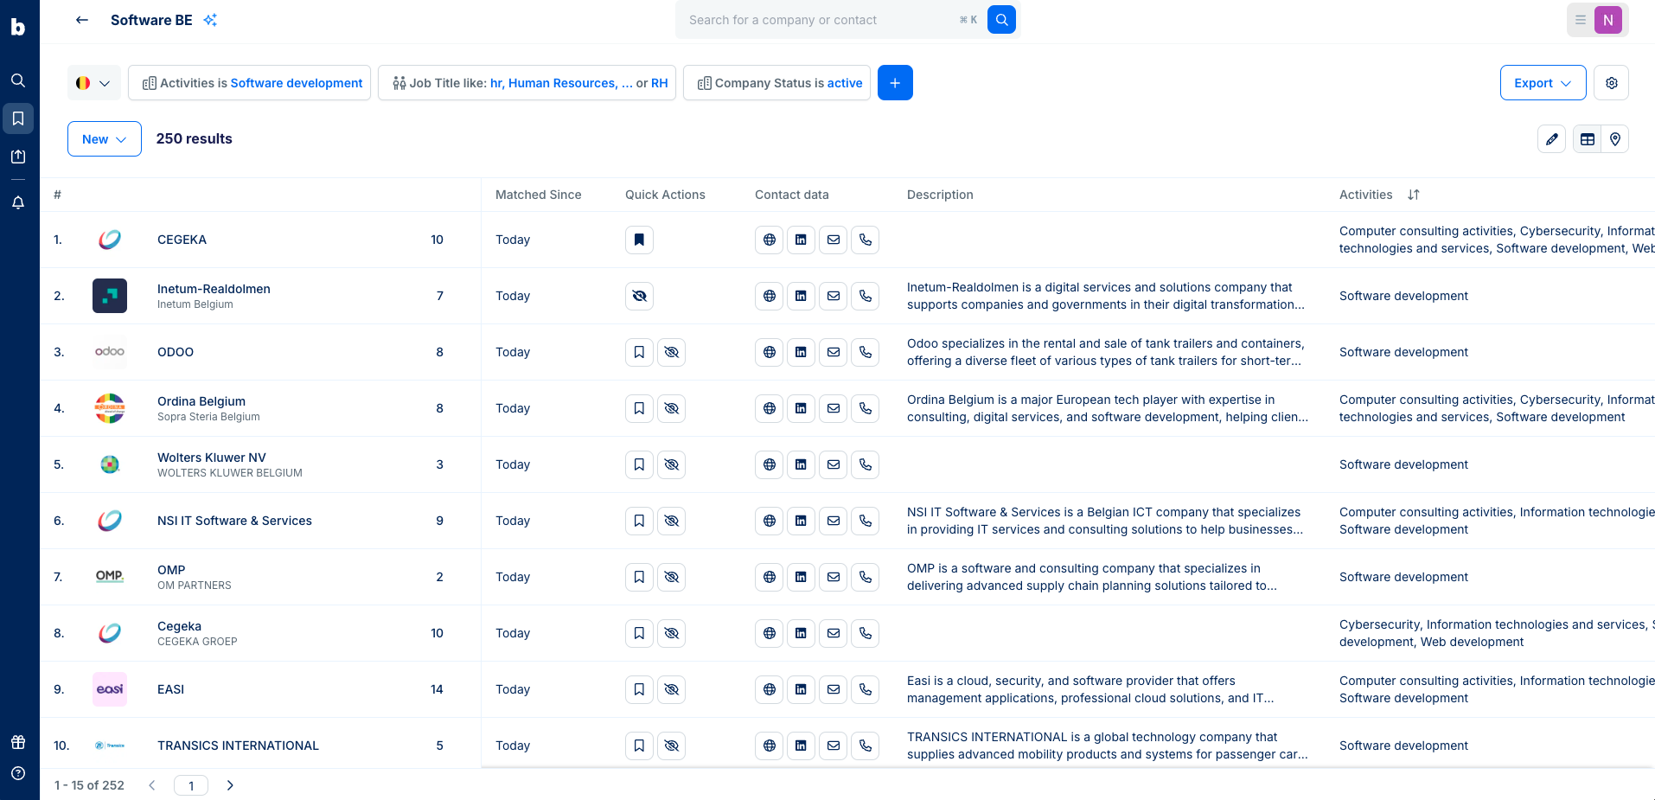Click the EASI company logo
The width and height of the screenshot is (1655, 800).
[110, 689]
